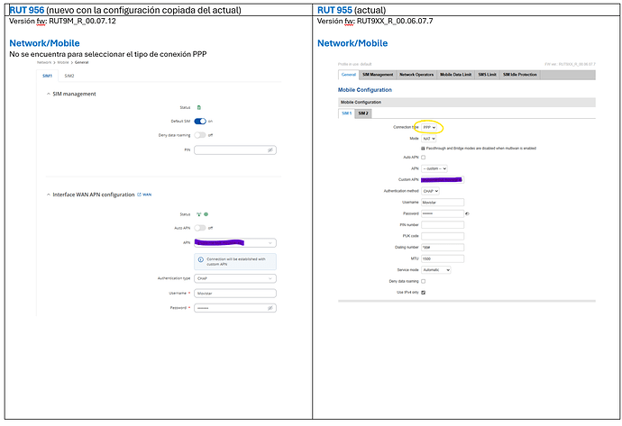Image resolution: width=622 pixels, height=426 pixels.
Task: Open the Connection type PPP dropdown
Action: (x=429, y=127)
